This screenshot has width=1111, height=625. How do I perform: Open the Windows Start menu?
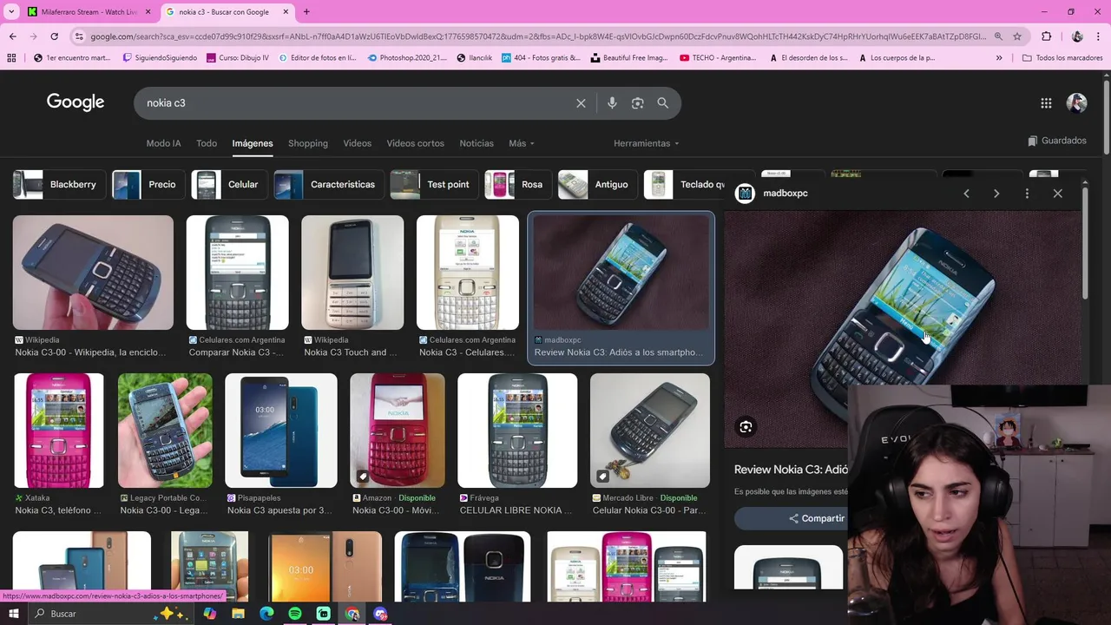click(x=13, y=614)
